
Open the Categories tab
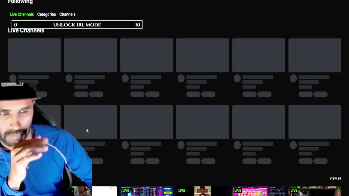pos(46,14)
